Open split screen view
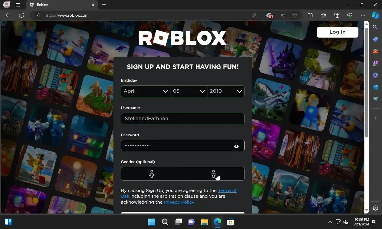Image resolution: width=382 pixels, height=229 pixels. point(310,15)
